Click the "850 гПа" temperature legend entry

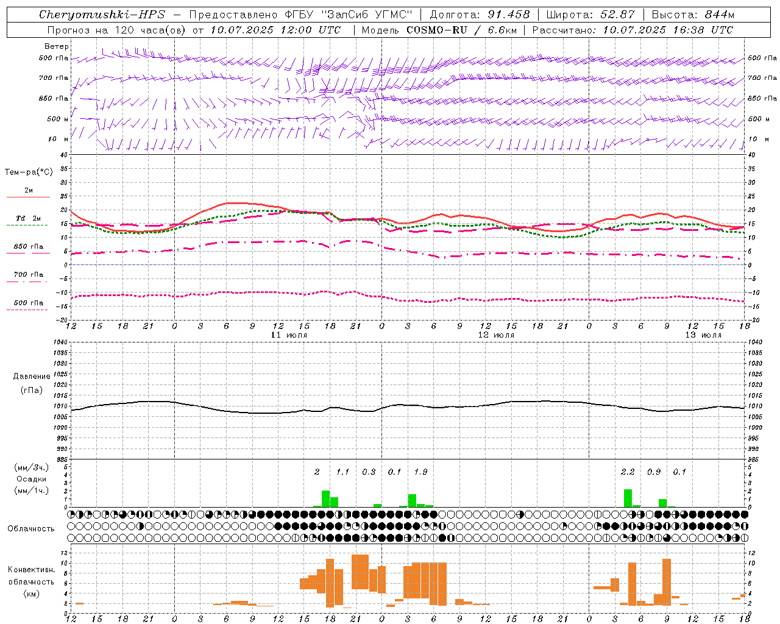pyautogui.click(x=29, y=247)
